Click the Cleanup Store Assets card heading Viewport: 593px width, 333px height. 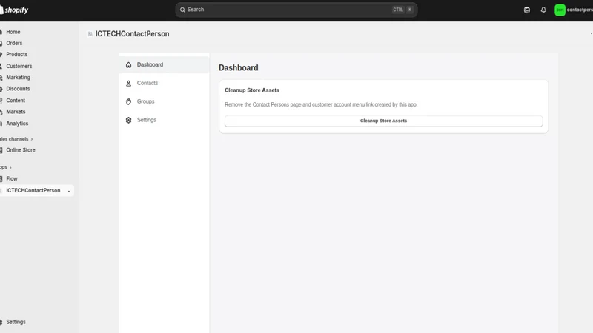[252, 90]
